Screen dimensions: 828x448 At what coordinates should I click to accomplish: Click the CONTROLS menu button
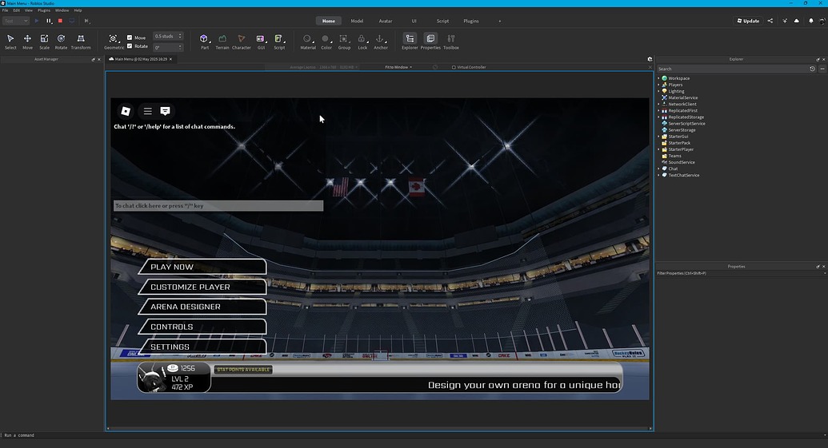click(202, 327)
